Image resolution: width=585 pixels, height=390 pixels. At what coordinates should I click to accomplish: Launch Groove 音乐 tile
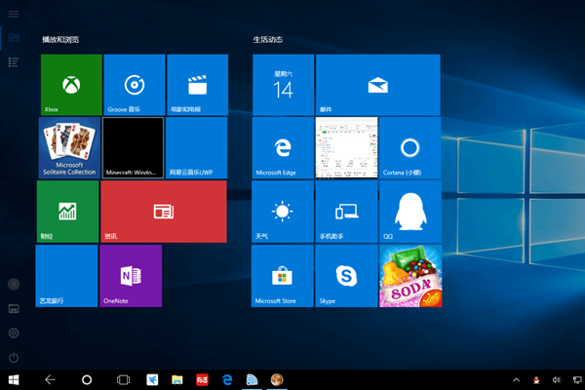[x=135, y=85]
